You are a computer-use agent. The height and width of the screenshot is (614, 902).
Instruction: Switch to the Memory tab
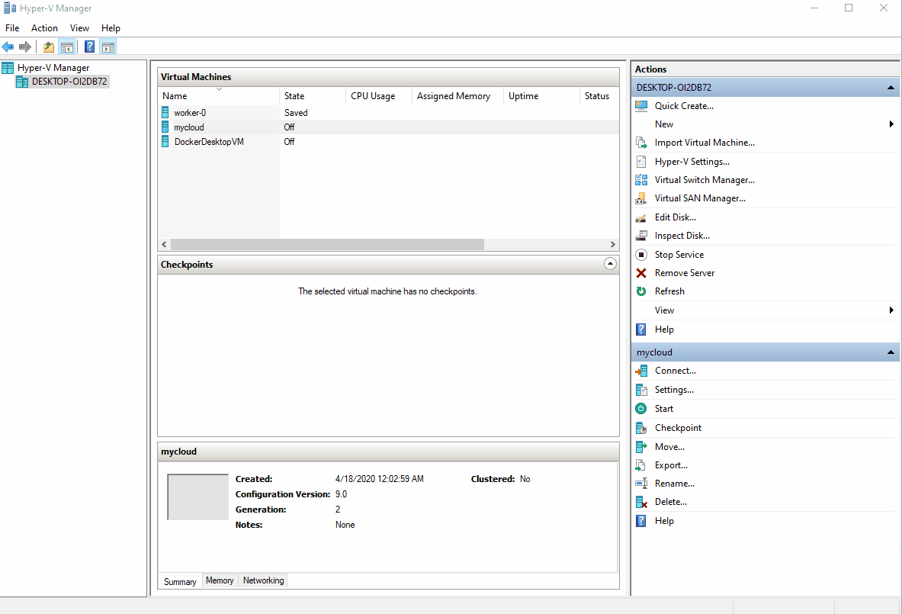tap(220, 580)
